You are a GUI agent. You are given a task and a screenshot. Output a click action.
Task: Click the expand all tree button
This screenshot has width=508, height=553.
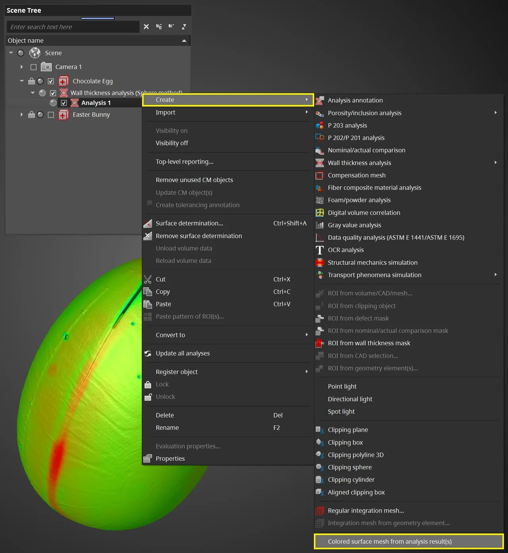(x=159, y=27)
